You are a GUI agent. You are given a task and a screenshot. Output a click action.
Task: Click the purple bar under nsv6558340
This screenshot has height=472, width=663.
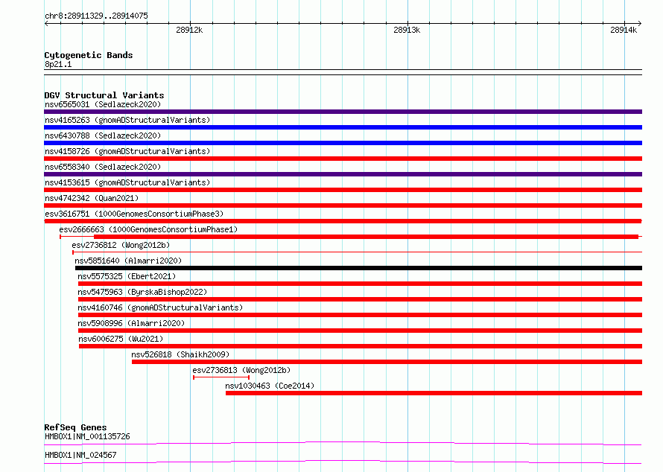tap(343, 174)
